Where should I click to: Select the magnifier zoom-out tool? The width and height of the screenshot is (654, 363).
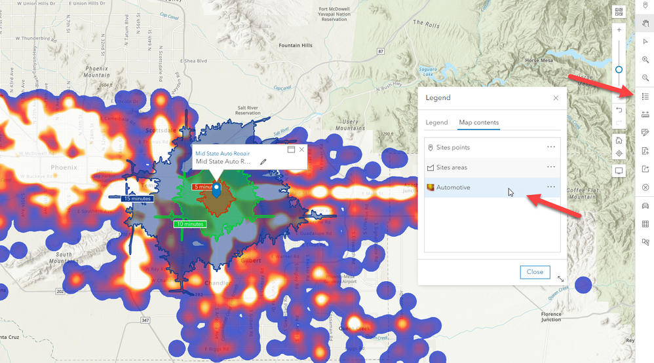click(645, 78)
